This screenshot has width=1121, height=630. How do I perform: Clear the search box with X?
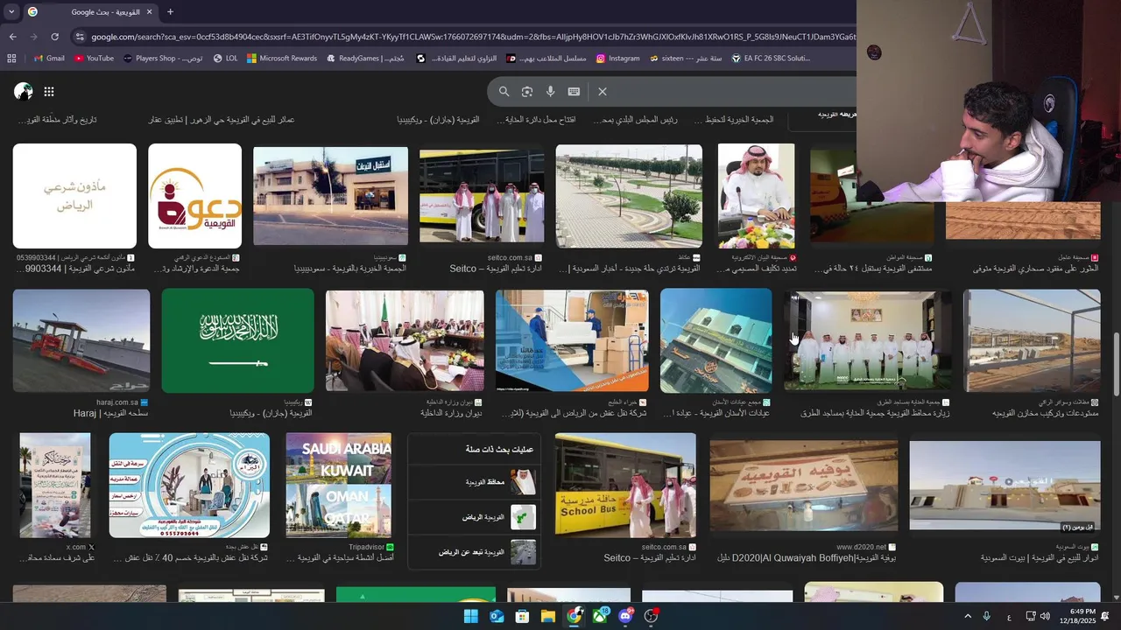603,91
